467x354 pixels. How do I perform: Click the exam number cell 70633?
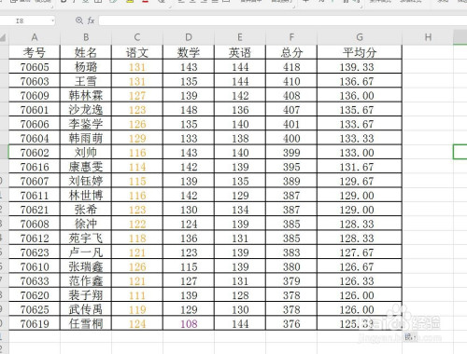pos(35,281)
